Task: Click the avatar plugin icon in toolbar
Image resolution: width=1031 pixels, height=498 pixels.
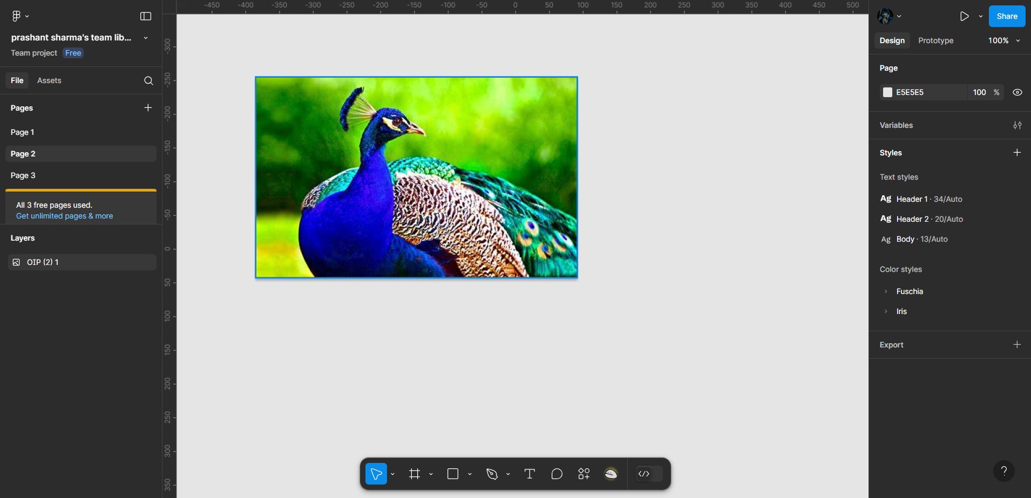Action: point(611,474)
